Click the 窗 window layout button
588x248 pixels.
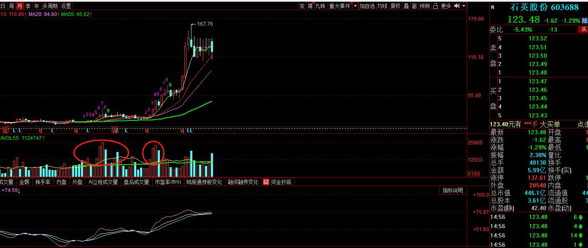[x=415, y=6]
